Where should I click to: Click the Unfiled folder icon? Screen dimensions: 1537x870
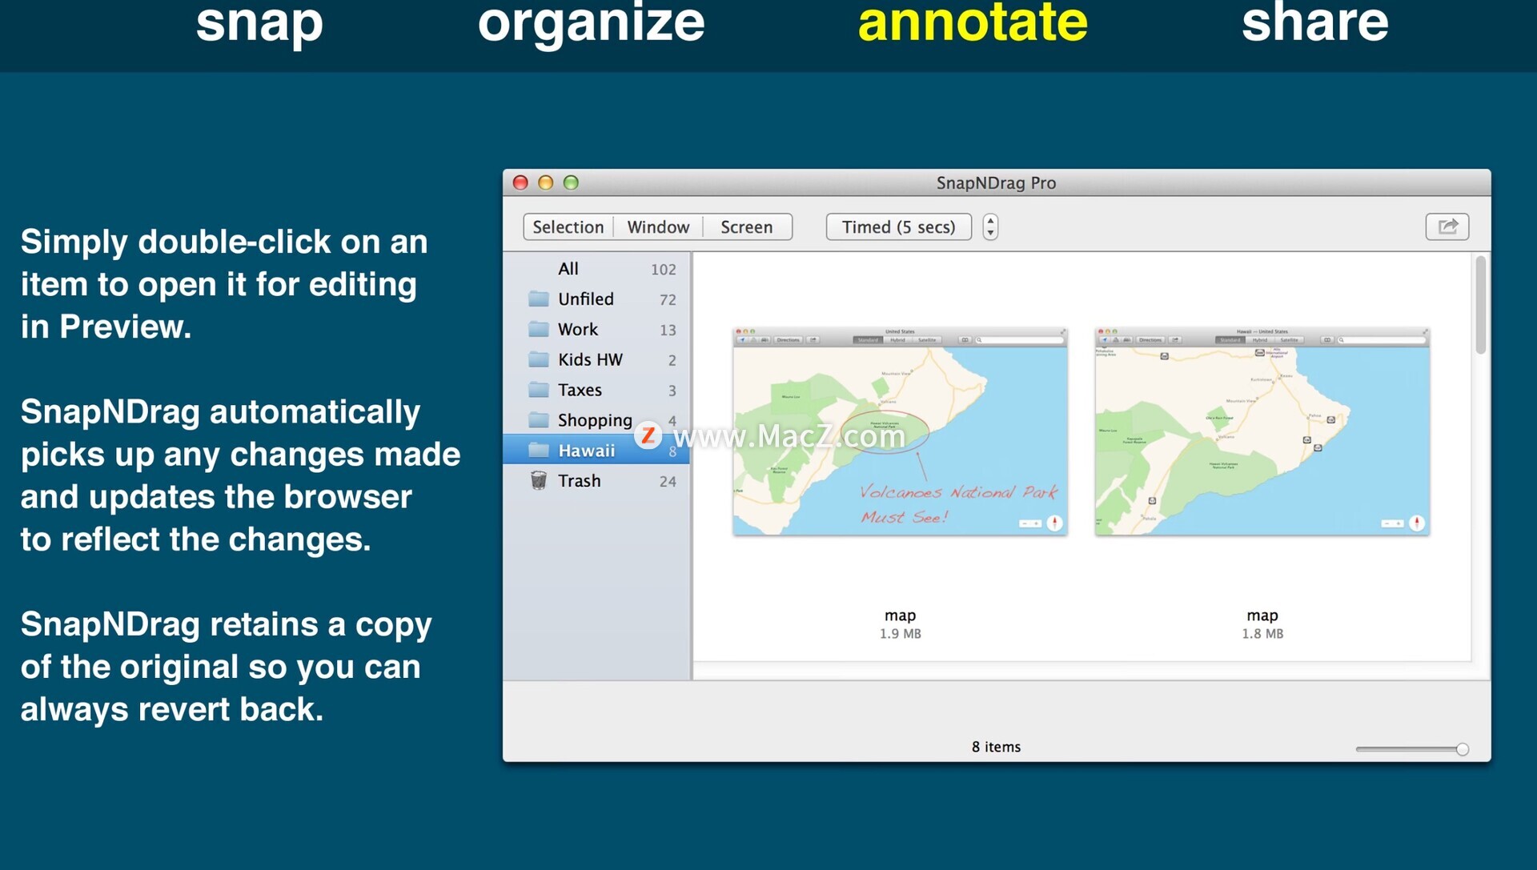coord(539,299)
